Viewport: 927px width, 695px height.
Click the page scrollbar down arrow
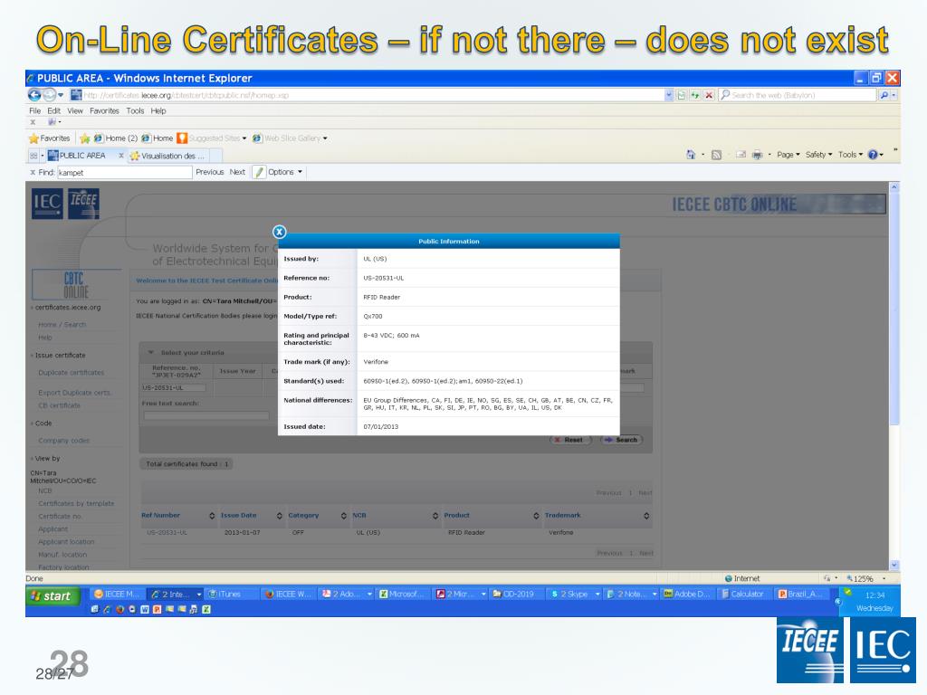click(x=894, y=565)
